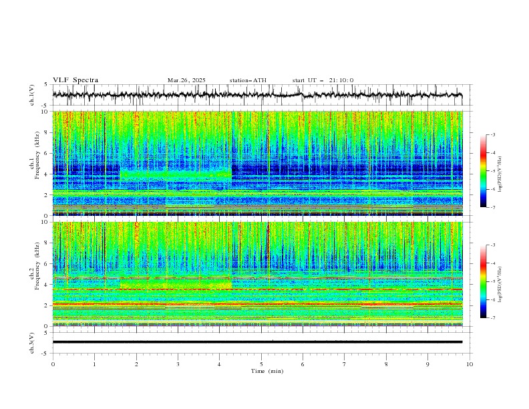The image size is (529, 409).
Task: Click the "2" kHz tick on ch.2 frequency axis
Action: click(x=47, y=305)
